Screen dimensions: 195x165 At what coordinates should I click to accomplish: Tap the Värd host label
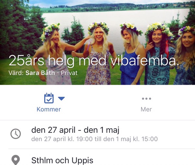(x=16, y=73)
